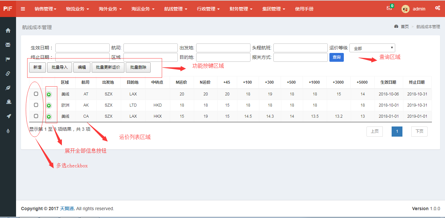Click the PIF logo
445x218 pixels.
[x=8, y=9]
